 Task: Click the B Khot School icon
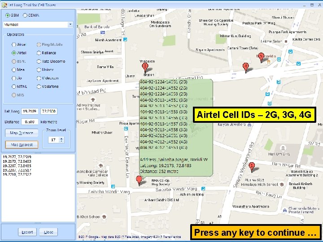point(104,216)
